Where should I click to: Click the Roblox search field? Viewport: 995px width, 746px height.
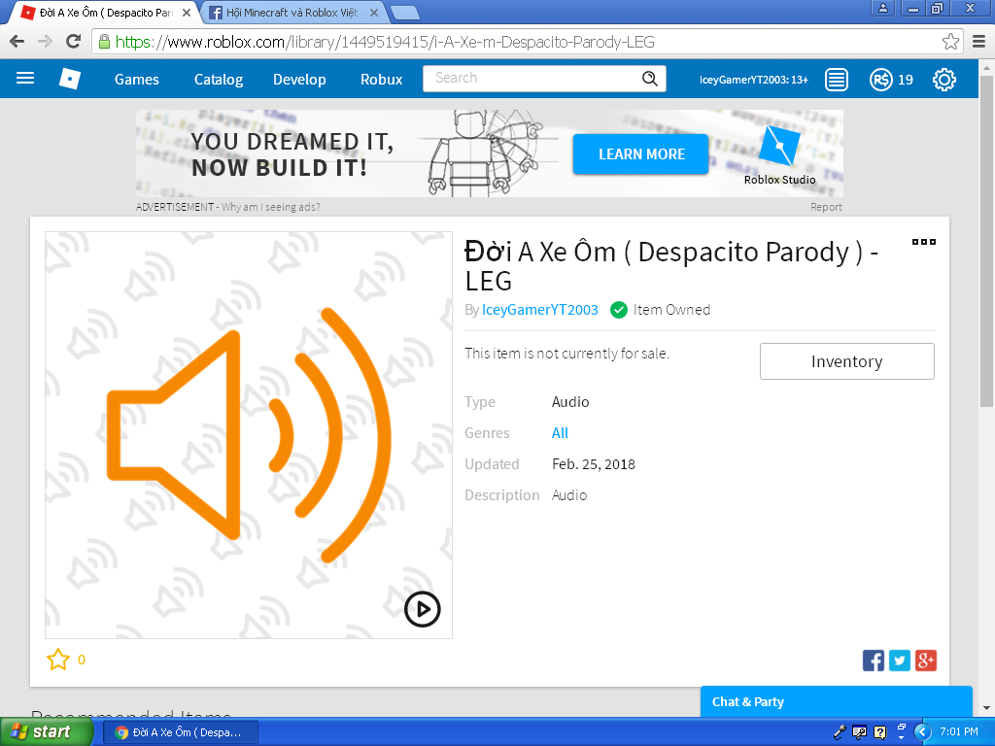[533, 78]
